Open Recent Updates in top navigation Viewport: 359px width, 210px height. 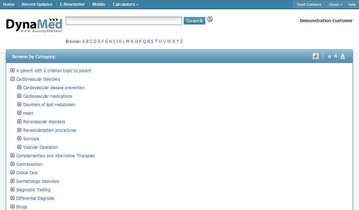click(x=37, y=4)
